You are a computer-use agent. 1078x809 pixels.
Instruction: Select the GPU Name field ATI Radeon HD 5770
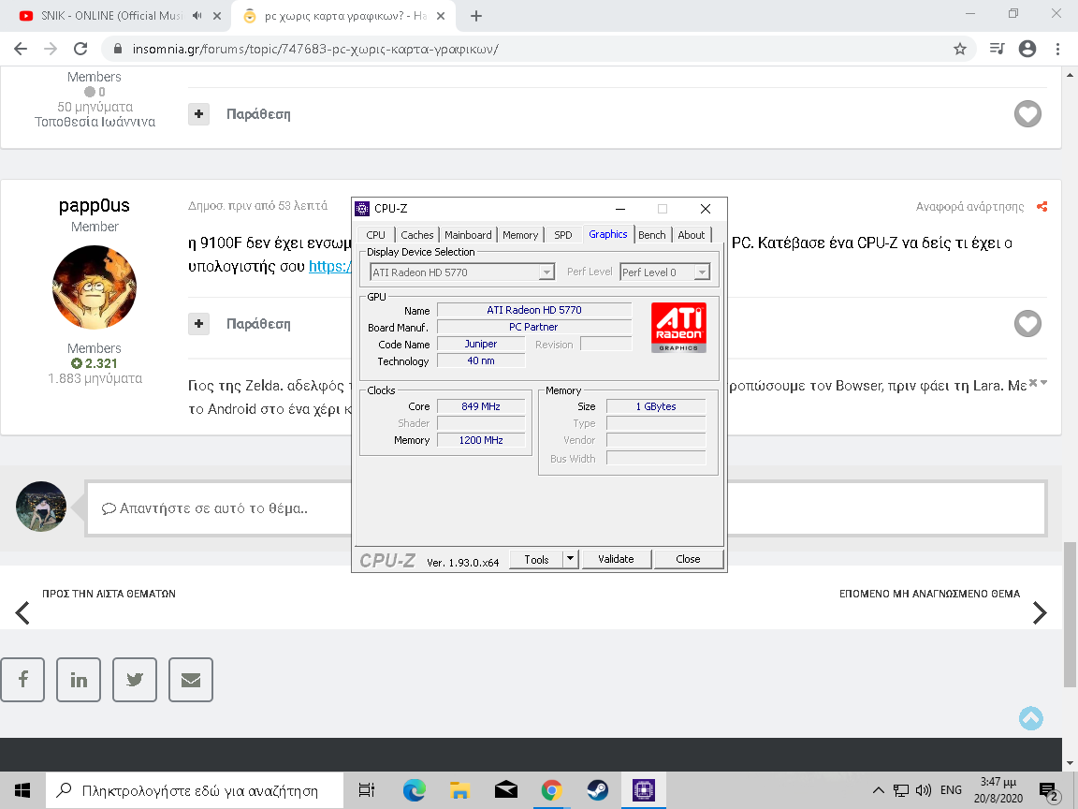click(534, 310)
